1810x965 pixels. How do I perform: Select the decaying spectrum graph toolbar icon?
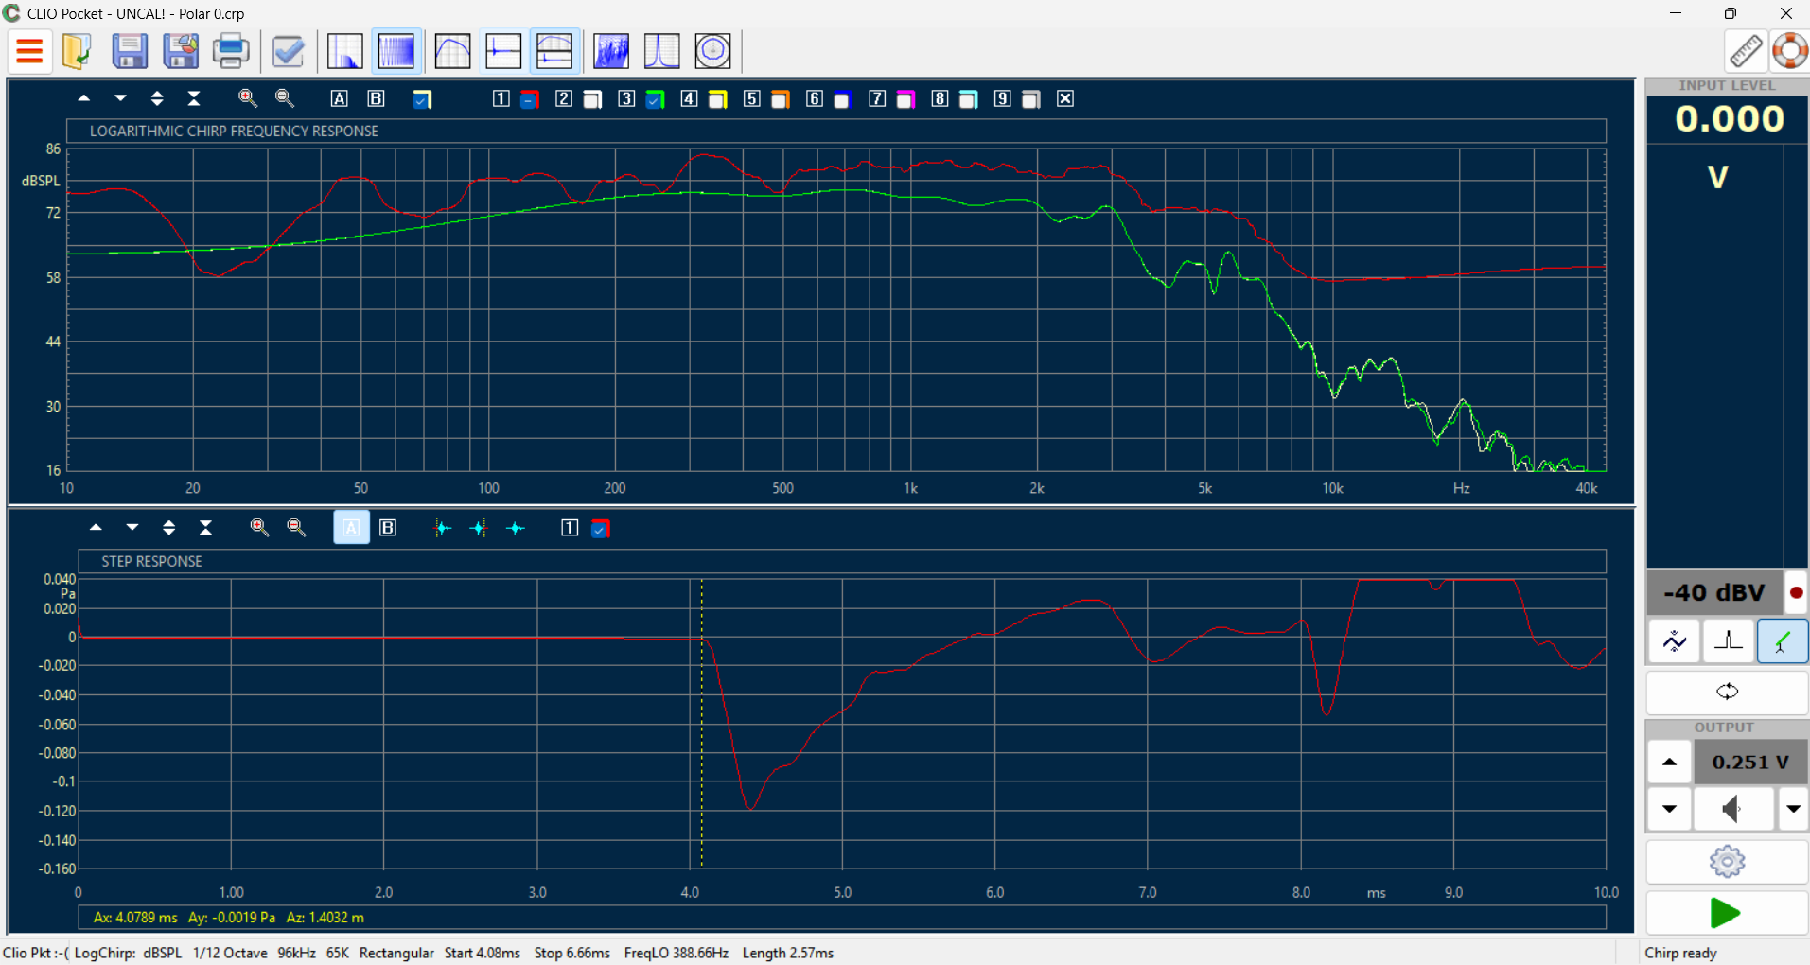pyautogui.click(x=345, y=51)
